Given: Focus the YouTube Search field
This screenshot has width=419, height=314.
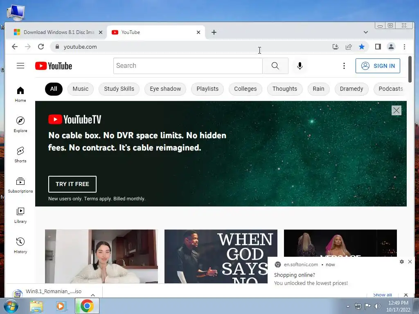Looking at the screenshot, I should (x=188, y=66).
